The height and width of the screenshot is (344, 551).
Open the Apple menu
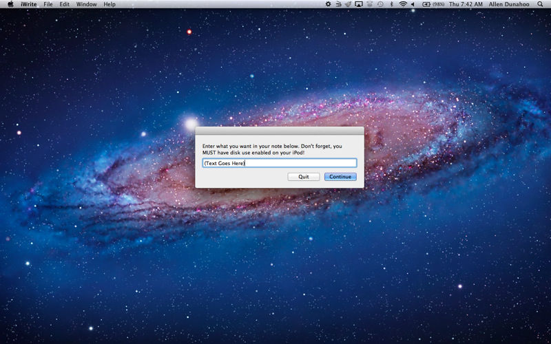pos(10,4)
